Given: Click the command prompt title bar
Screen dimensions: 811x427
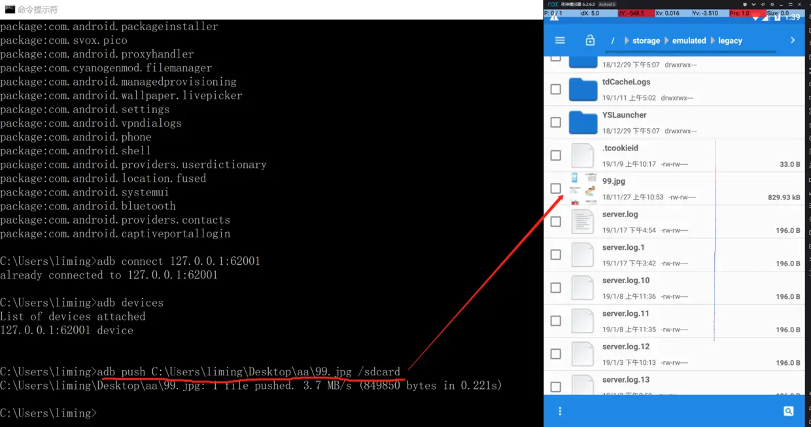Looking at the screenshot, I should [x=271, y=9].
